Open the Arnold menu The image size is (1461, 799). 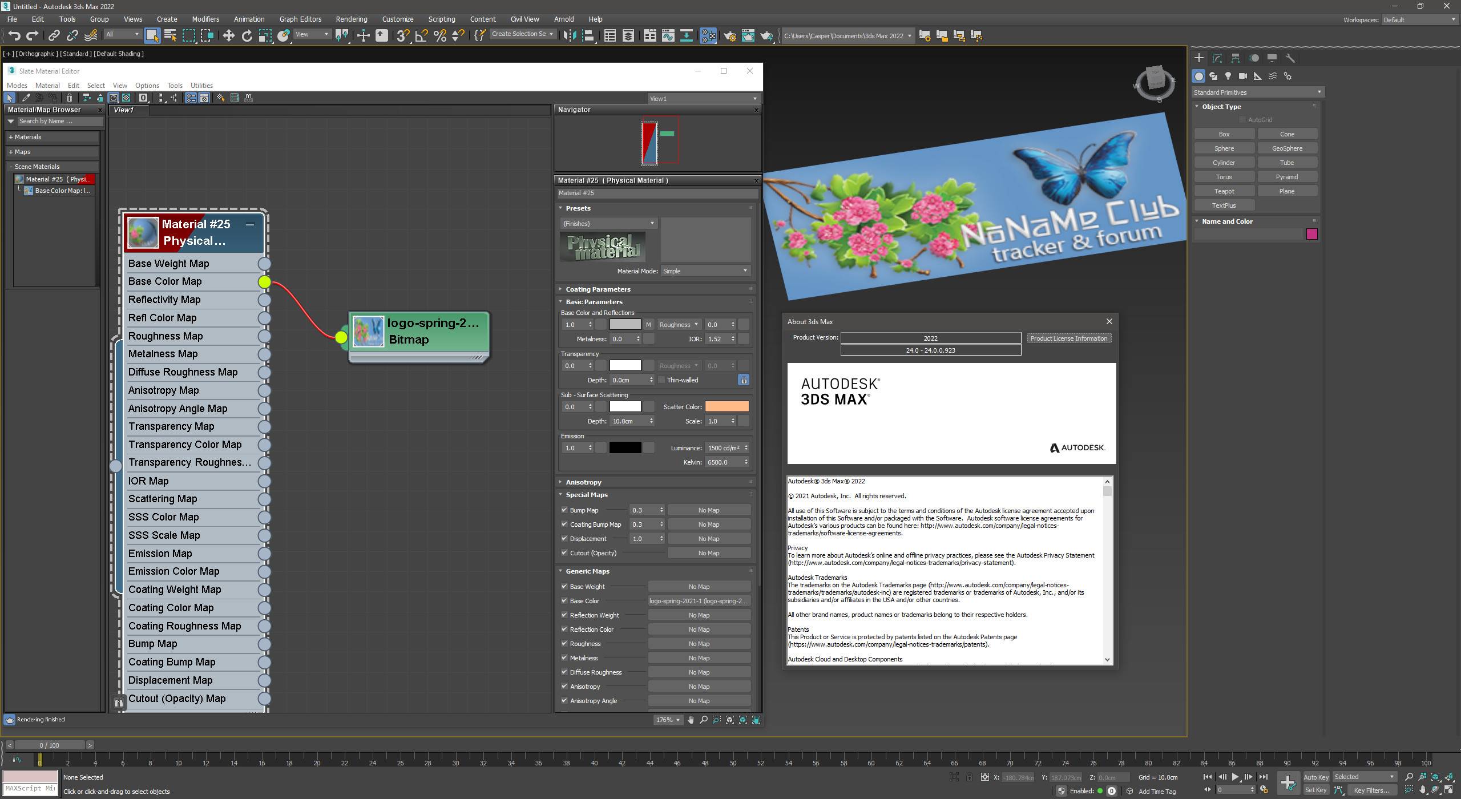click(564, 19)
